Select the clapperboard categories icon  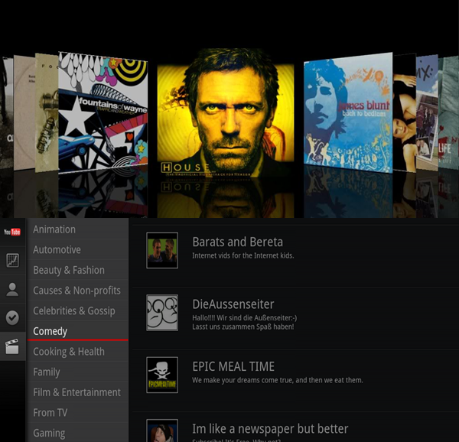[12, 346]
